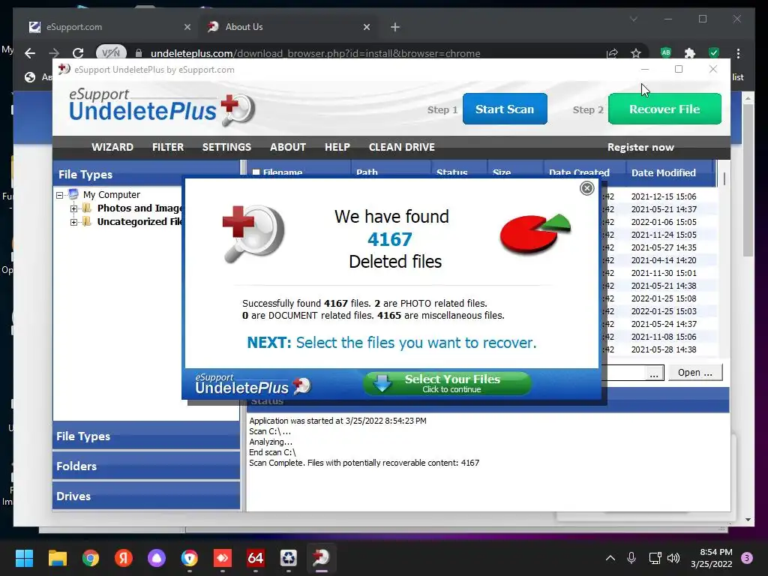Click the share page icon in address bar
Screen dimensions: 768x576
click(612, 53)
